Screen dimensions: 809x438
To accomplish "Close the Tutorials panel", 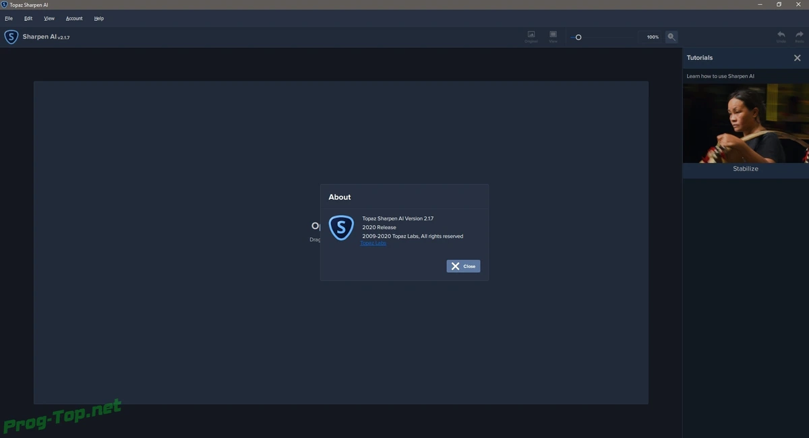I will click(x=798, y=58).
